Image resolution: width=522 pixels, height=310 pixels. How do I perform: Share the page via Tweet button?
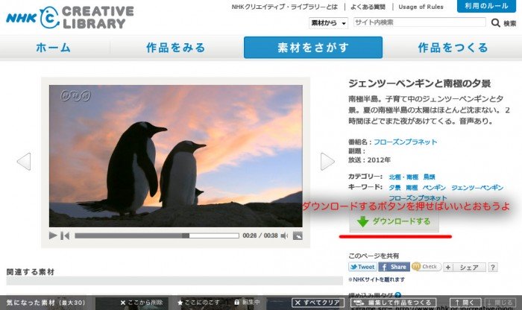pyautogui.click(x=362, y=267)
